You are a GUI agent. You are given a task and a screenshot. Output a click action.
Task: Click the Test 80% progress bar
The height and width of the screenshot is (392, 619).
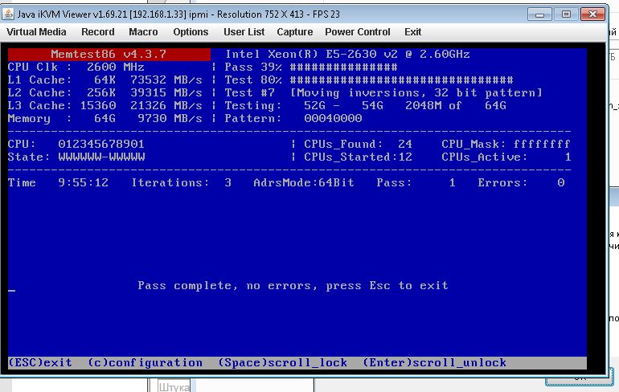pyautogui.click(x=401, y=80)
